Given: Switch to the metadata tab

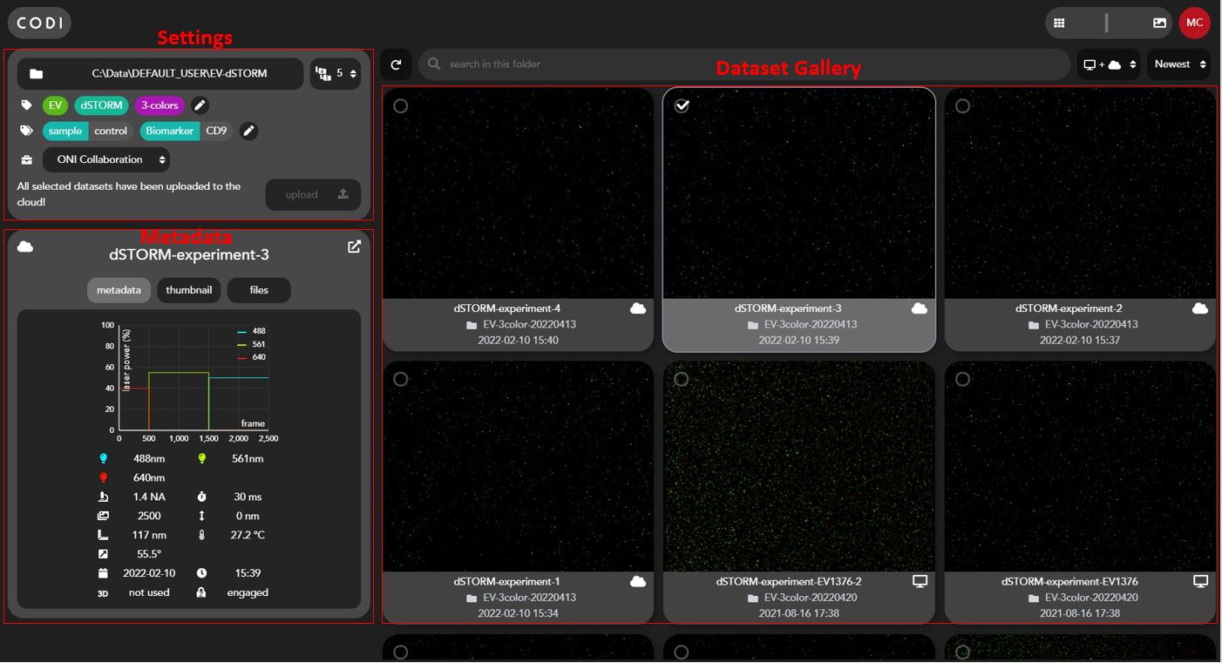Looking at the screenshot, I should pyautogui.click(x=119, y=290).
